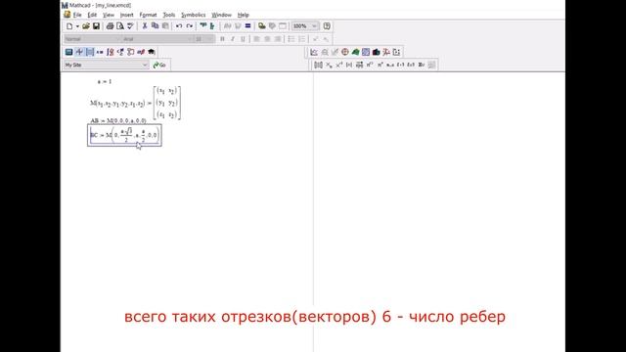Open the File menu
The width and height of the screenshot is (626, 352).
click(77, 15)
